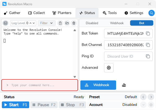Go to next preset arrow
Image resolution: width=156 pixels, height=110 pixels.
coord(151,97)
